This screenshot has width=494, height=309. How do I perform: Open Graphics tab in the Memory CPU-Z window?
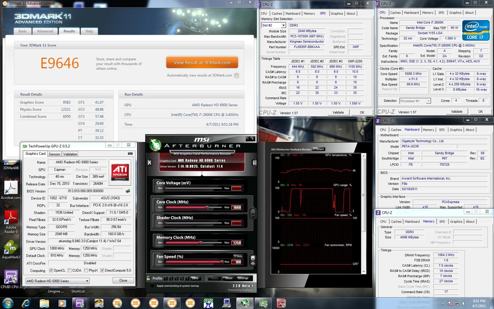coord(456,222)
